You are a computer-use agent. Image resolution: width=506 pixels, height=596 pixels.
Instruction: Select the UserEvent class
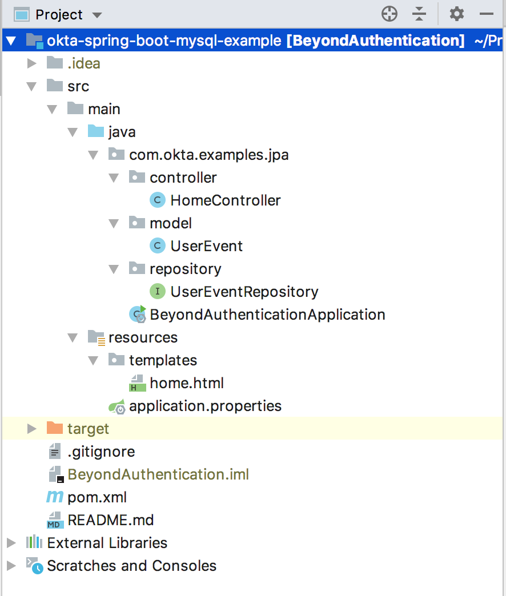[x=206, y=246]
